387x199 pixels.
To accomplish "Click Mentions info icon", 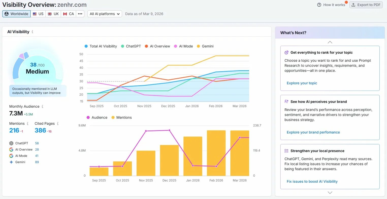I will tap(28, 124).
